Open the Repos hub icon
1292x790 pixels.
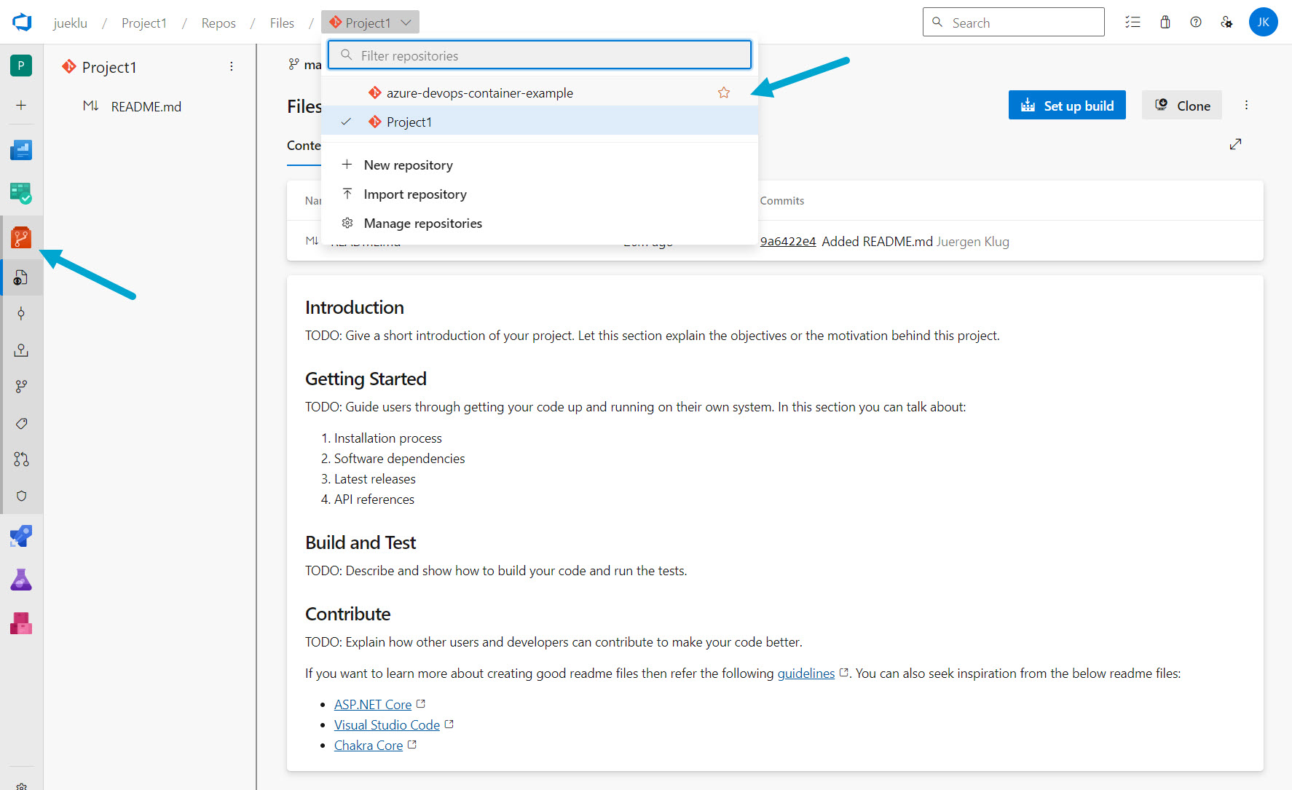pyautogui.click(x=21, y=237)
